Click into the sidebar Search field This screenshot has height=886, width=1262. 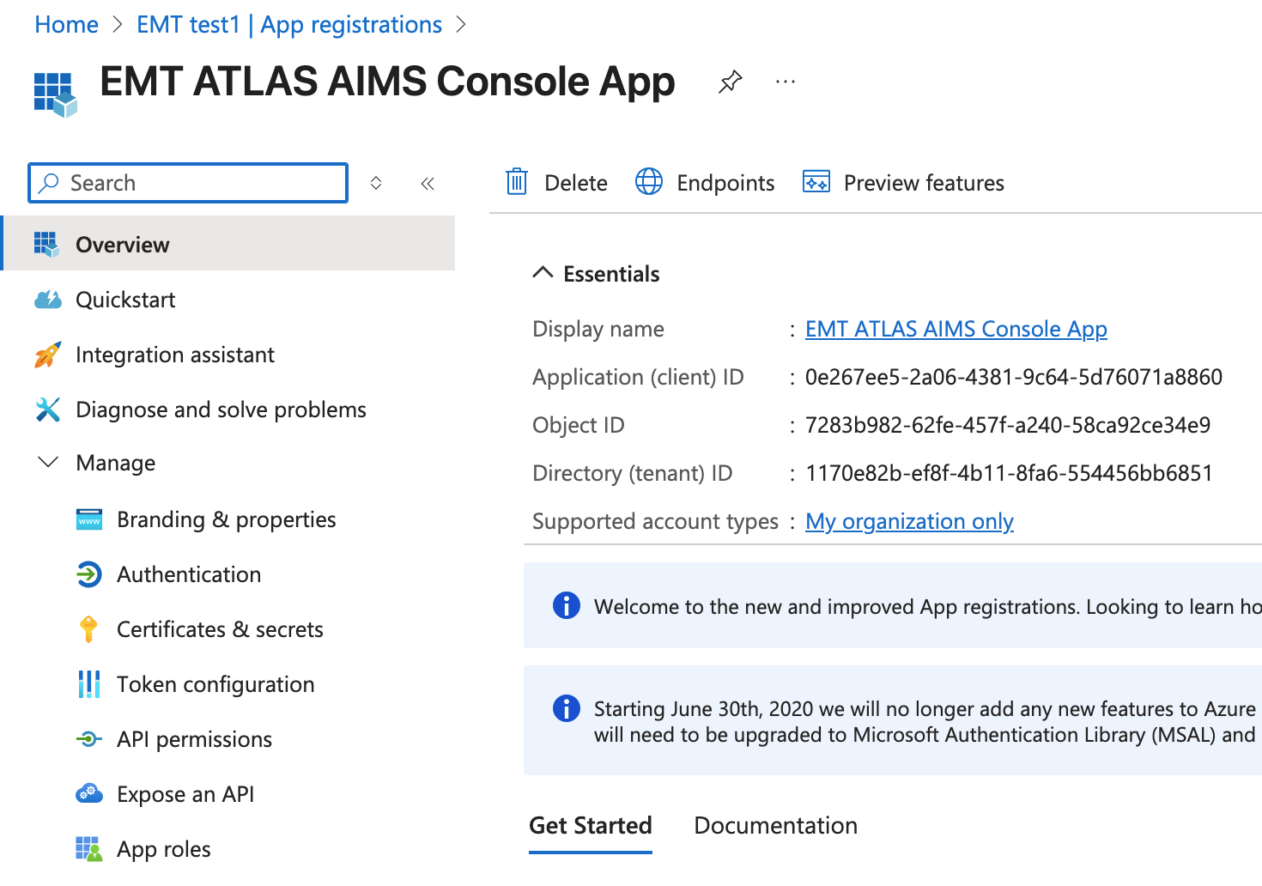(188, 183)
